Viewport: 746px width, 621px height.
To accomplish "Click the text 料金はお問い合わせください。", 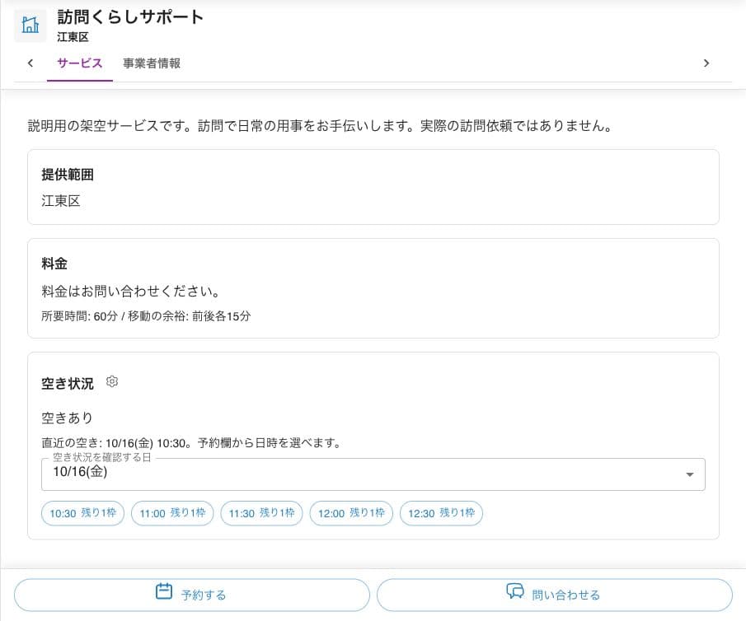I will pos(130,291).
